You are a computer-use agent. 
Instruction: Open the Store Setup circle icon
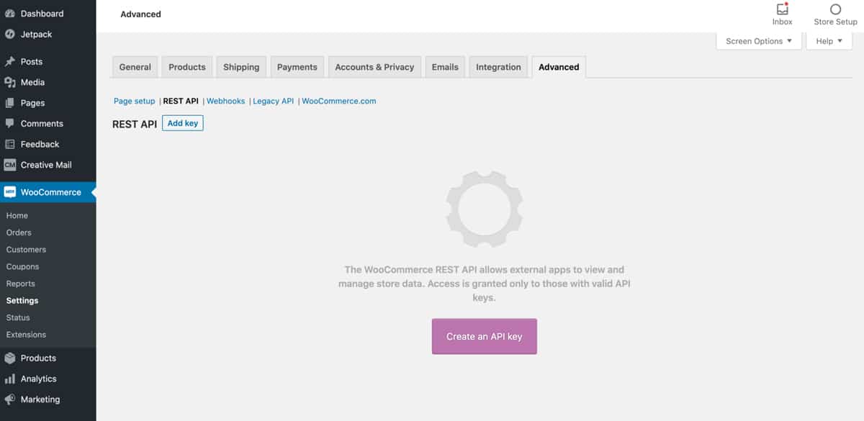(x=835, y=9)
